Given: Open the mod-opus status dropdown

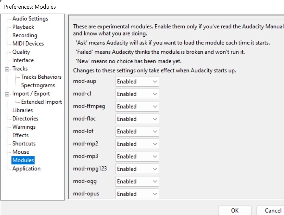Looking at the screenshot, I should (137, 194).
